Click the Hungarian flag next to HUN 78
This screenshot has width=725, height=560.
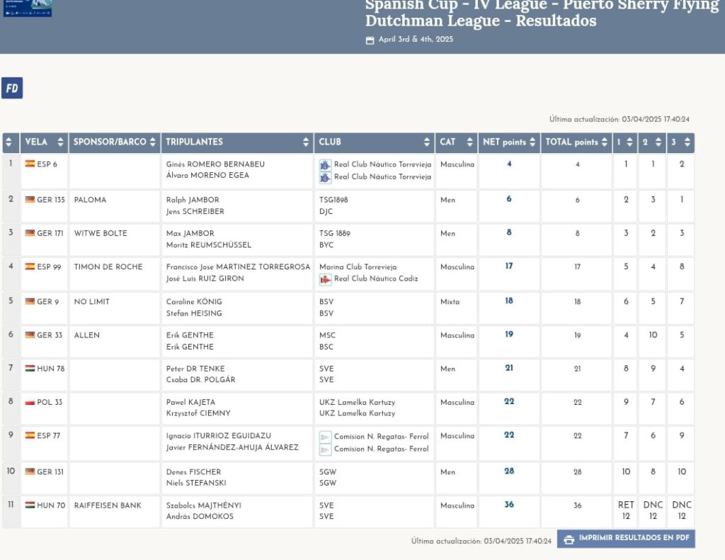[30, 368]
